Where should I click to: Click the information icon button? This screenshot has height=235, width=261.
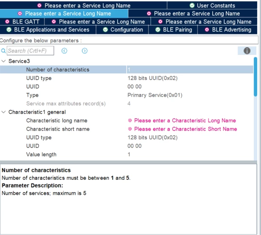pyautogui.click(x=247, y=51)
